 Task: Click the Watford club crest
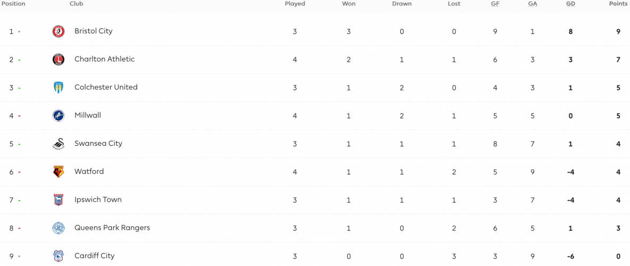(58, 172)
